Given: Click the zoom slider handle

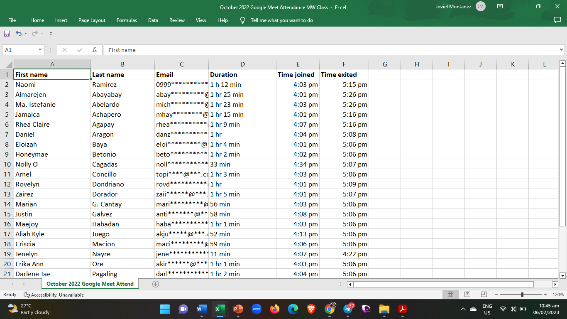Looking at the screenshot, I should [x=522, y=294].
